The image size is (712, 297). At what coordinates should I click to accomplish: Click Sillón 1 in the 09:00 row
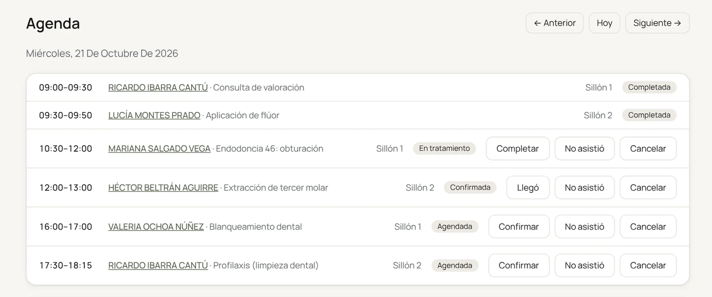pos(599,87)
